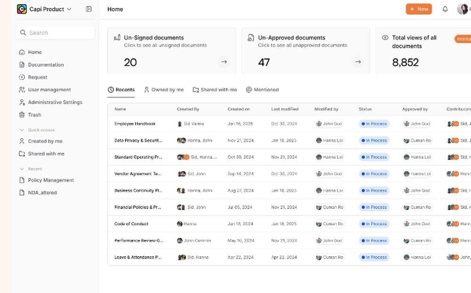Viewport: 471px width, 293px height.
Task: Click the Internal badge on Total views card
Action: [x=463, y=39]
